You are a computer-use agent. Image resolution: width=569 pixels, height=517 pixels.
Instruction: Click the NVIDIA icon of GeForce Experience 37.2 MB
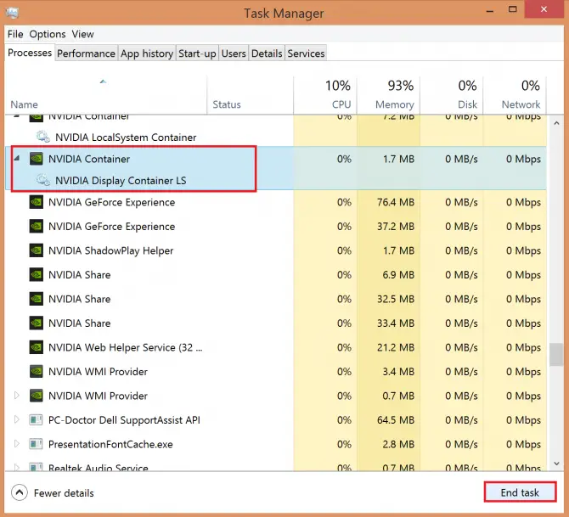click(x=37, y=226)
